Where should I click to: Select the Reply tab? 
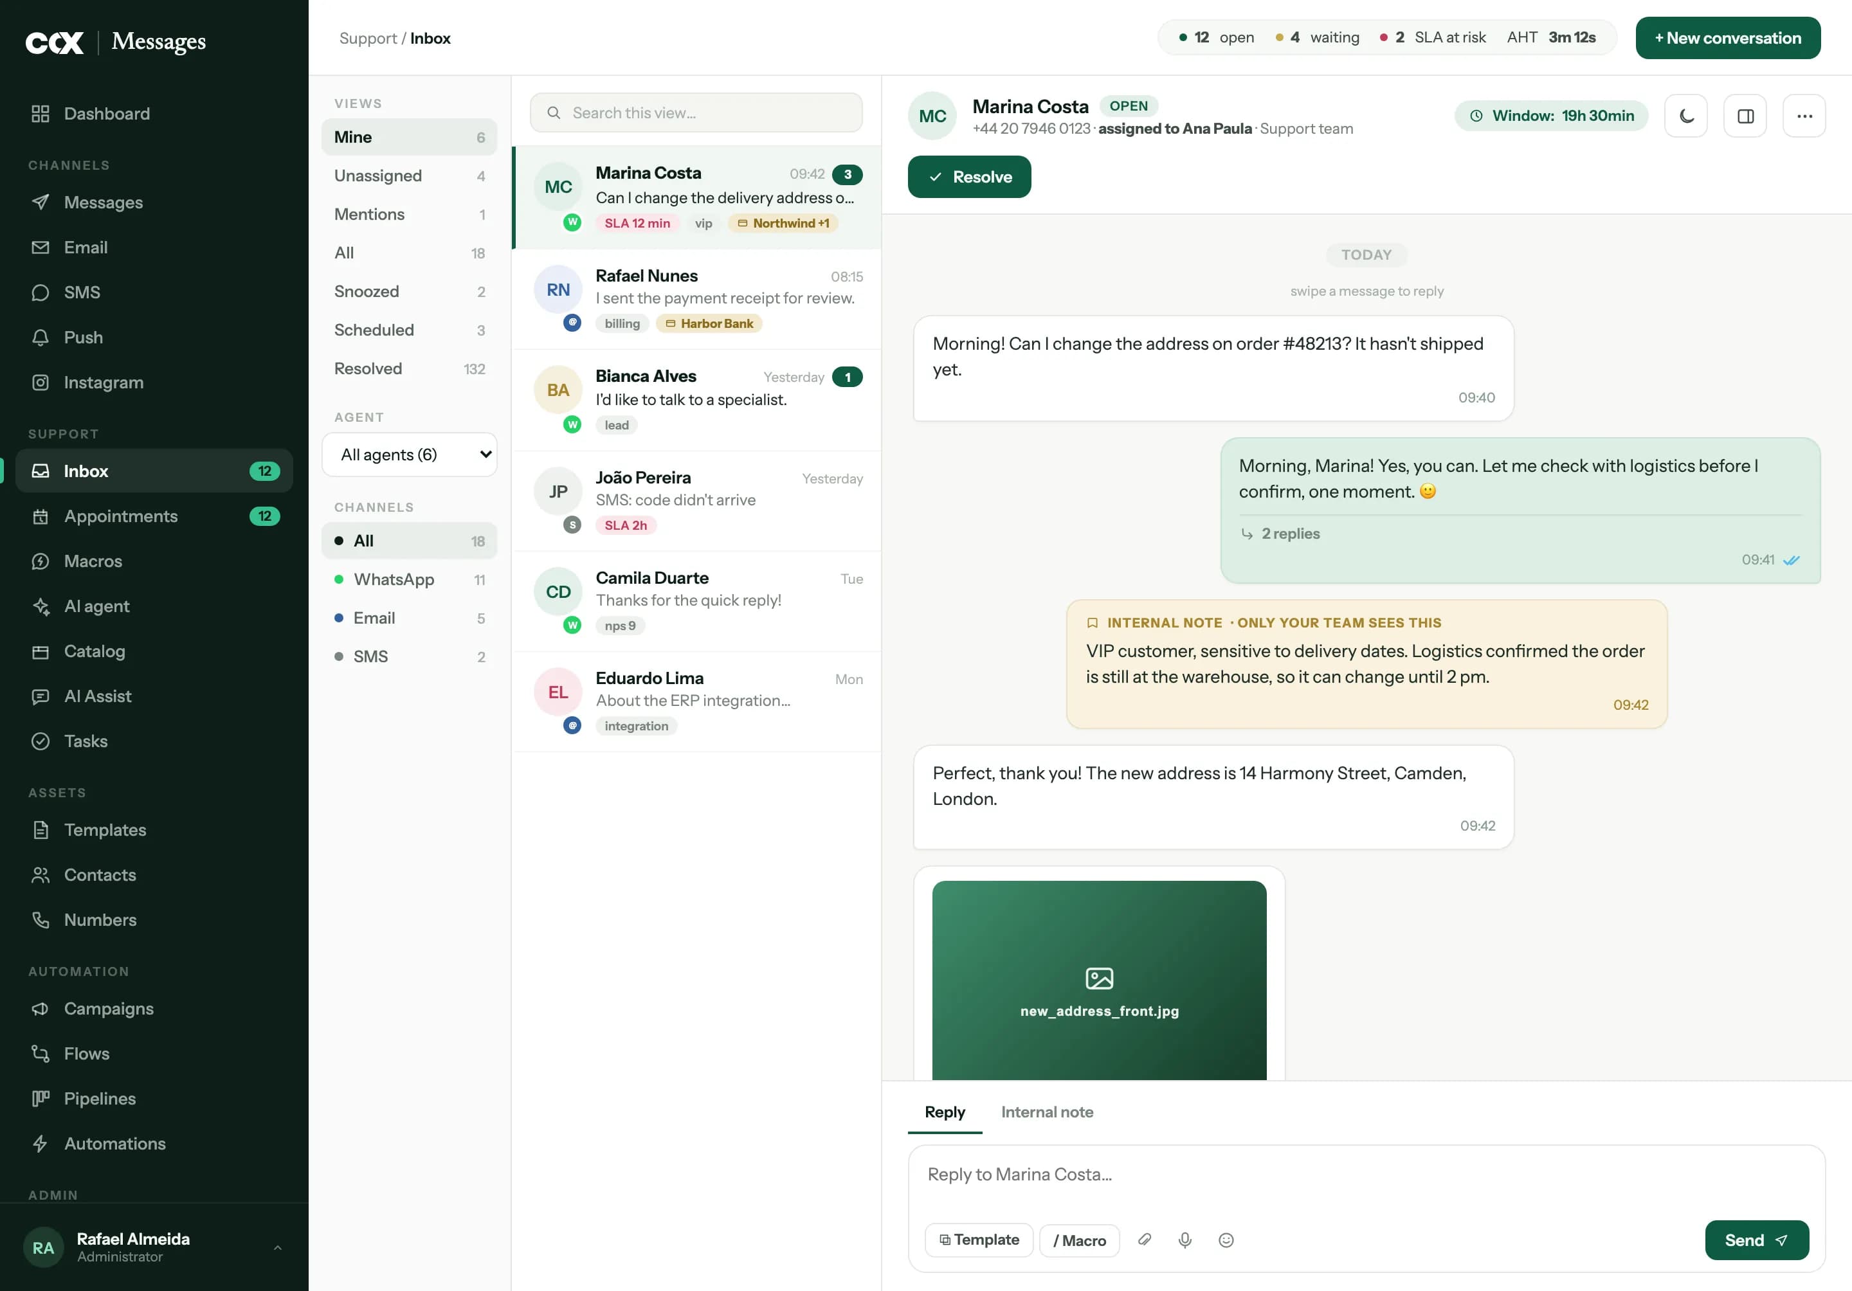[945, 1112]
